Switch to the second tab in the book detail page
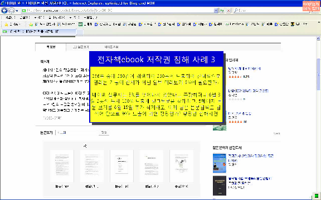The height and width of the screenshot is (200, 321). click(81, 47)
